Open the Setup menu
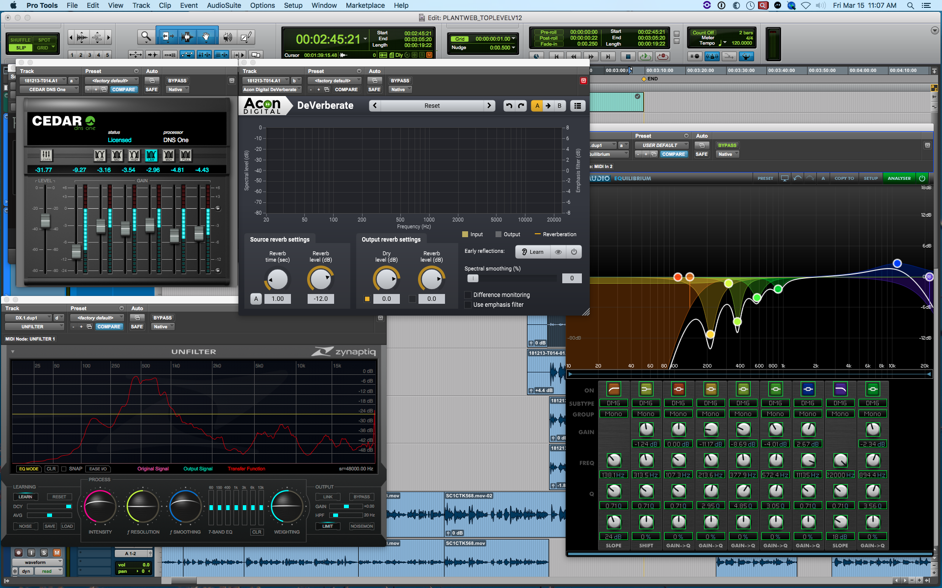 [293, 5]
